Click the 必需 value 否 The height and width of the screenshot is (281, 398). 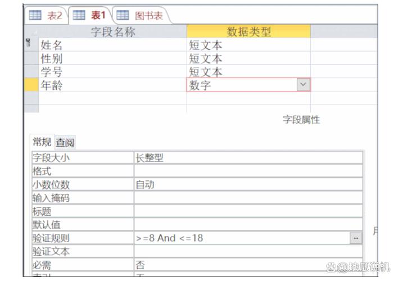point(248,265)
